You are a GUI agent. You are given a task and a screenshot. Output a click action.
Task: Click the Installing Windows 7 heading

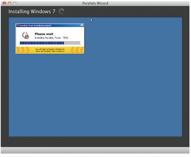click(32, 11)
